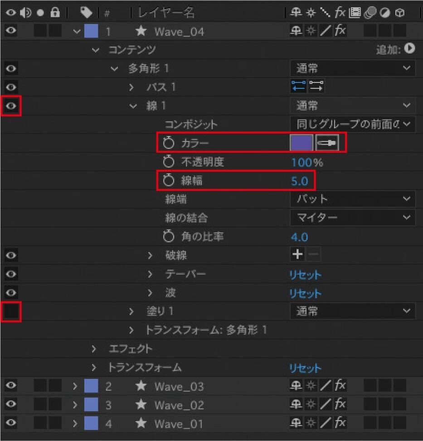
Task: Expand the パス 1 property
Action: pyautogui.click(x=131, y=87)
